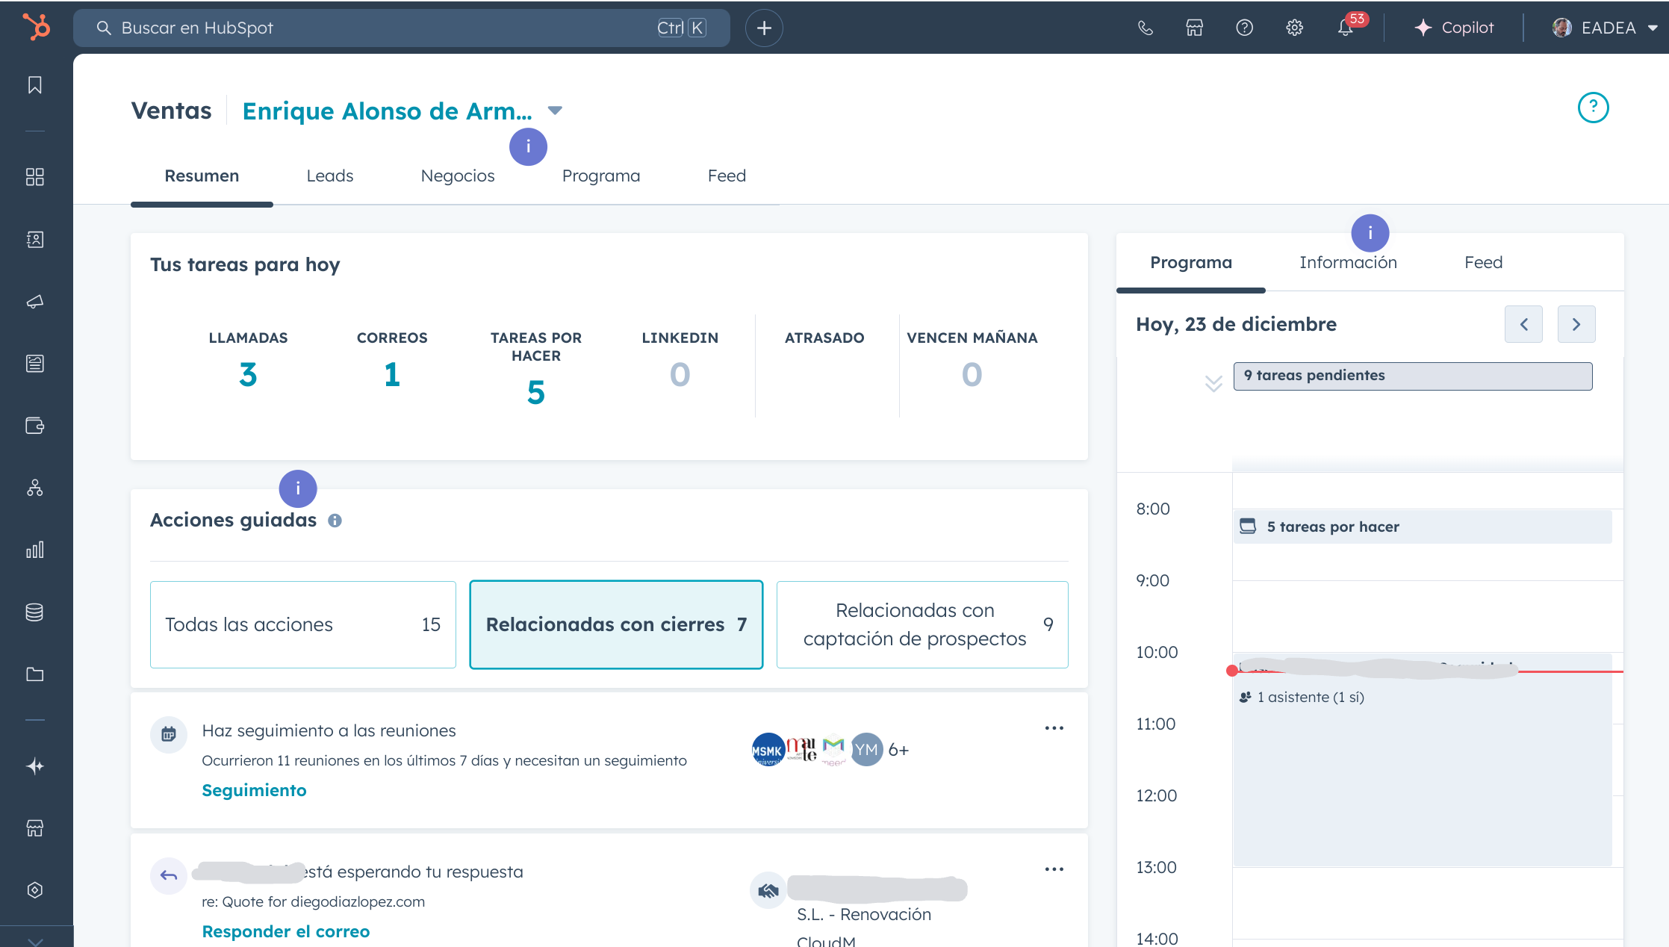Switch to the Leads tab
The width and height of the screenshot is (1669, 947).
click(x=329, y=176)
